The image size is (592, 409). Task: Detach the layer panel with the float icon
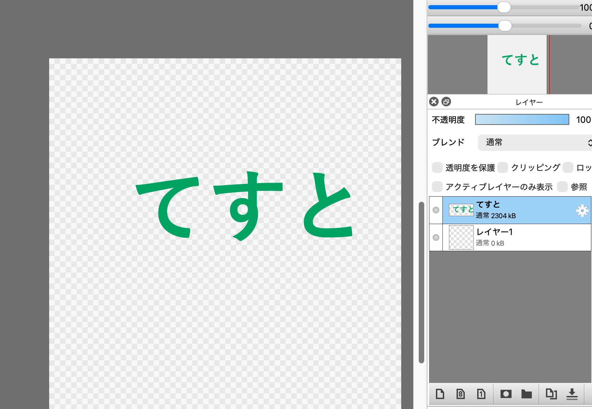(446, 102)
